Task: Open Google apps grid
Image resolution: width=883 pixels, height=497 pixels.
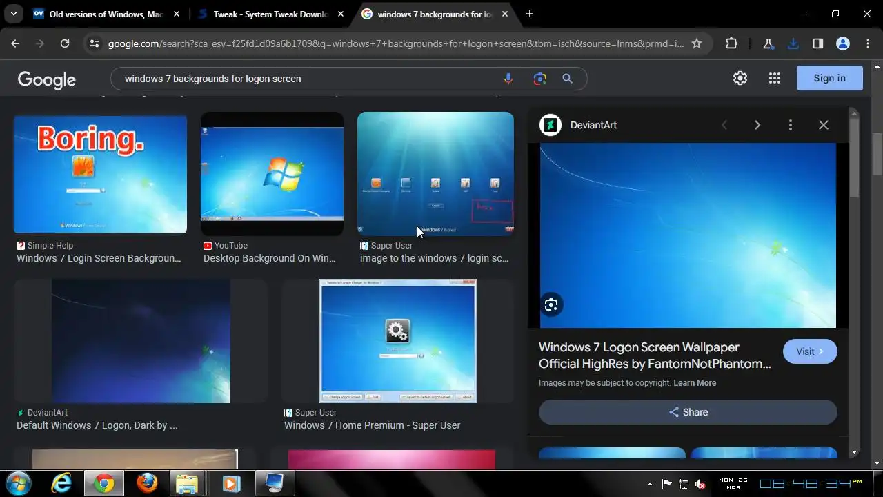Action: click(x=775, y=78)
